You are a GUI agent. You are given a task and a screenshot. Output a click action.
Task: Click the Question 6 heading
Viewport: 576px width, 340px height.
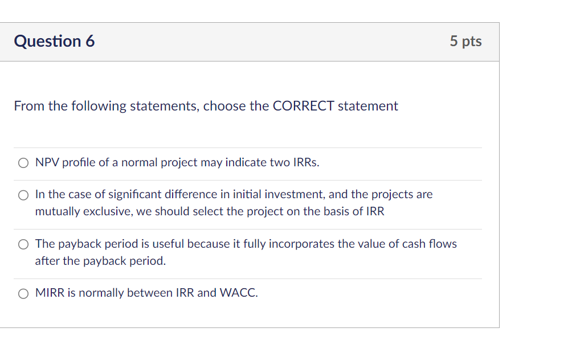point(54,40)
